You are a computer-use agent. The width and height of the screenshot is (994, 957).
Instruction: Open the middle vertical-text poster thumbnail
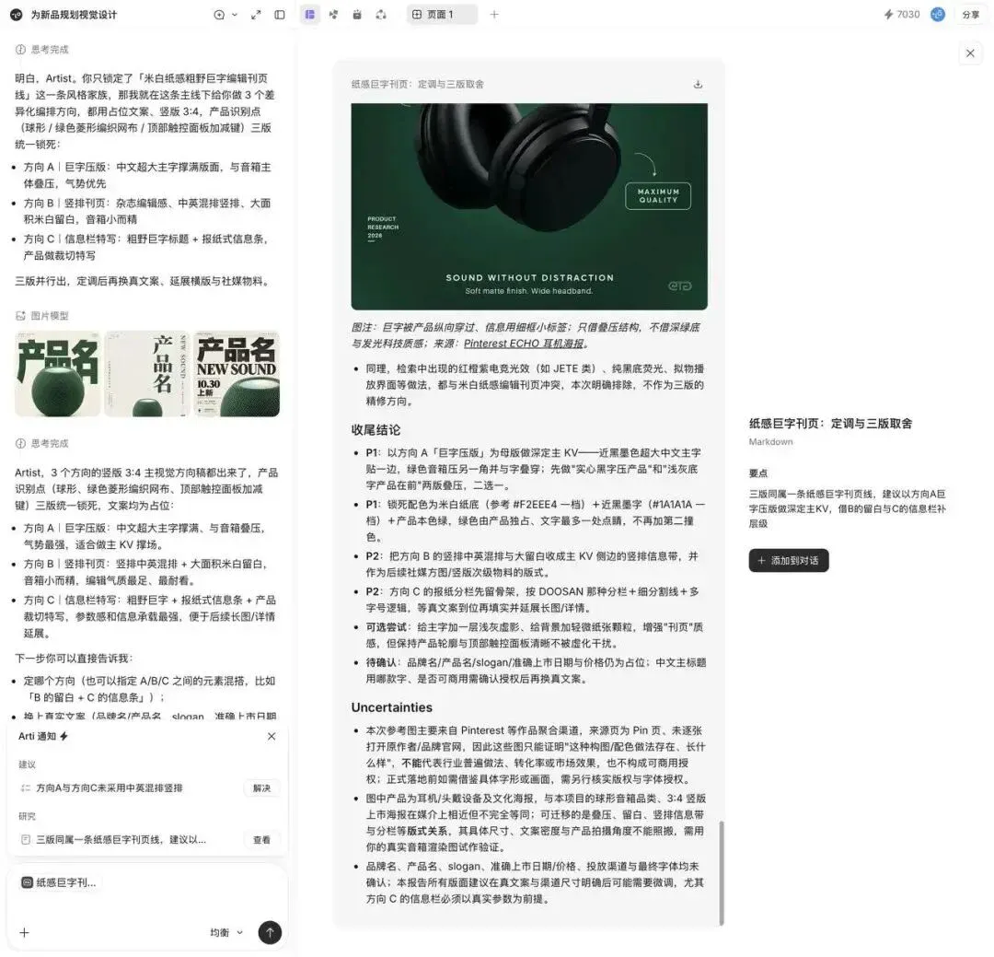[147, 374]
